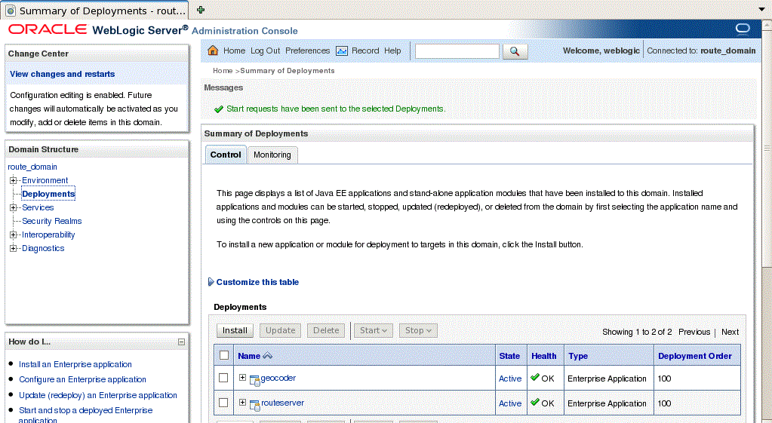Open Install an Enterprise application help
772x423 pixels.
tap(75, 364)
